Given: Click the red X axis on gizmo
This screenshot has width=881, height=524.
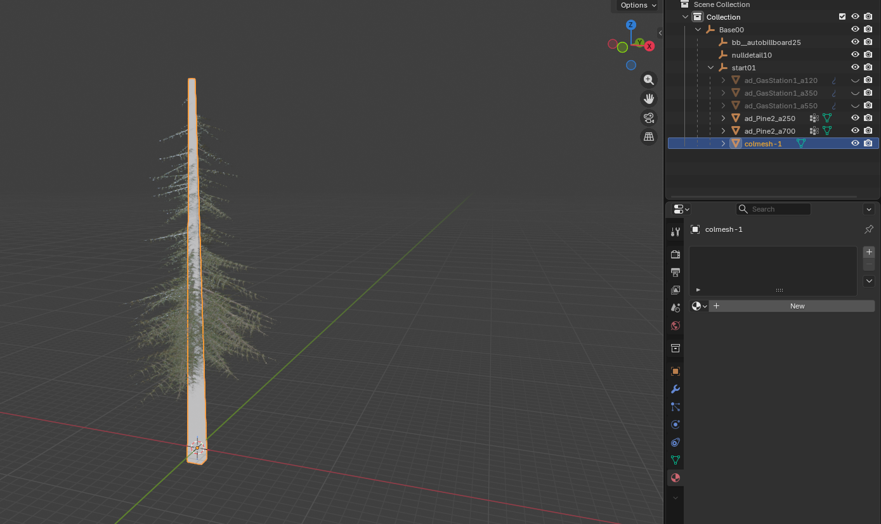Looking at the screenshot, I should [649, 46].
